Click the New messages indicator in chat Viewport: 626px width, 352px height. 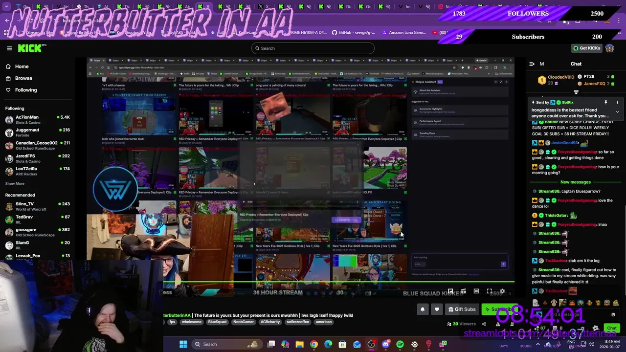pos(576,182)
